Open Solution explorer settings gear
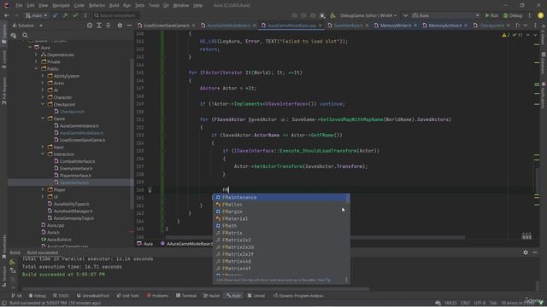 [120, 26]
